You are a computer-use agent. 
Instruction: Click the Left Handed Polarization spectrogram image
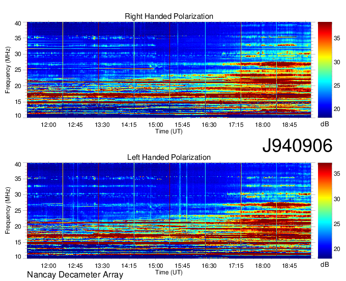tap(169, 211)
